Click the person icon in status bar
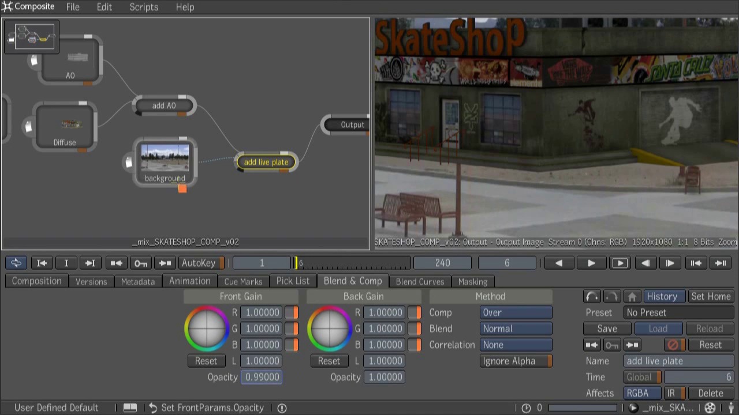Image resolution: width=739 pixels, height=415 pixels. (x=731, y=408)
